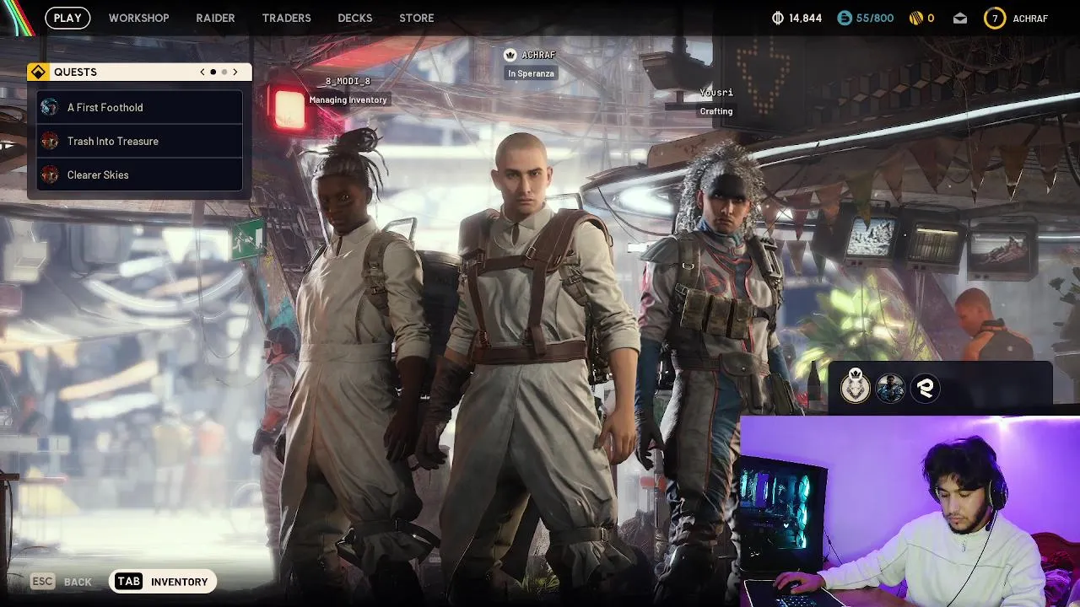Viewport: 1080px width, 607px height.
Task: Open the mail envelope icon
Action: (x=960, y=18)
